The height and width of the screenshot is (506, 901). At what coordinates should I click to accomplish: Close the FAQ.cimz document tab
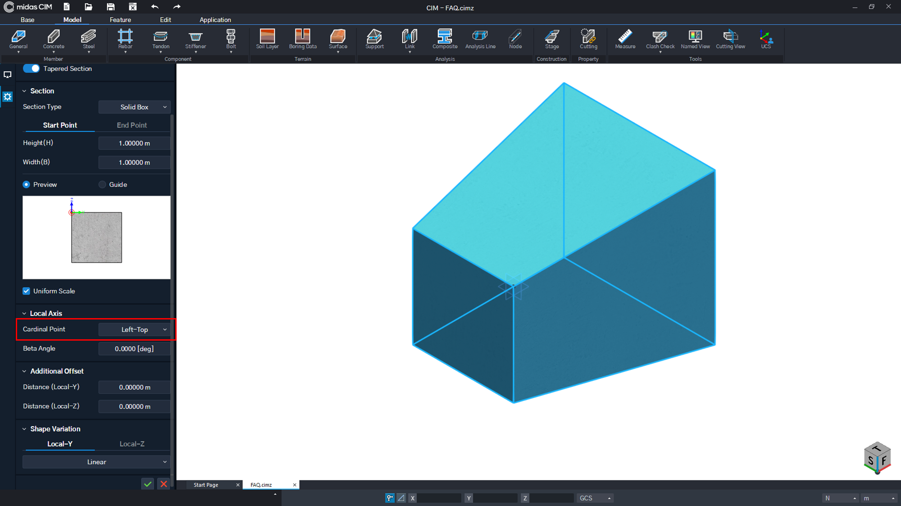point(295,485)
